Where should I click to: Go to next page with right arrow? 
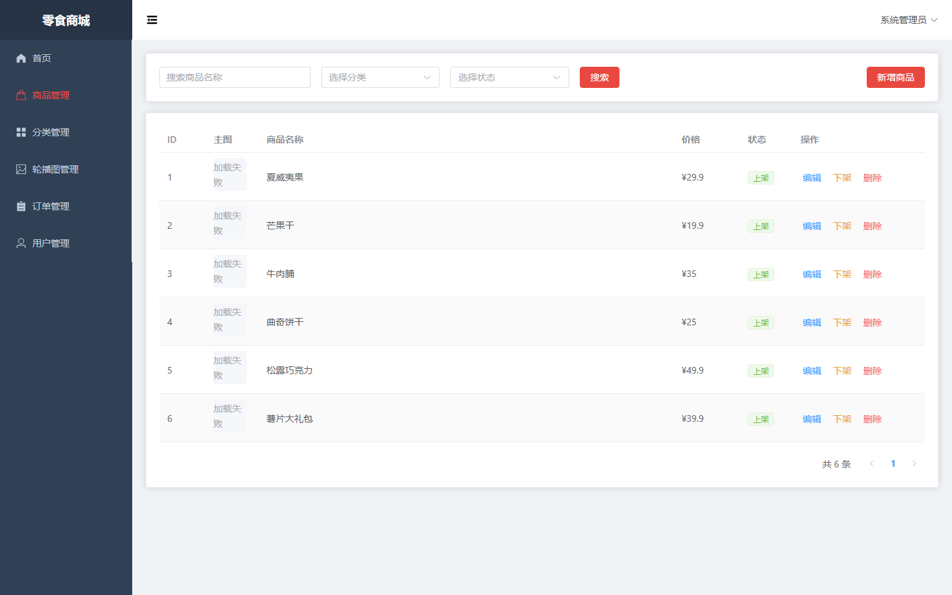tap(914, 463)
